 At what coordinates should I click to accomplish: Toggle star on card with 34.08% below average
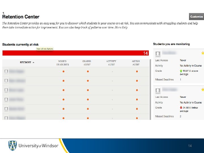tap(203, 90)
